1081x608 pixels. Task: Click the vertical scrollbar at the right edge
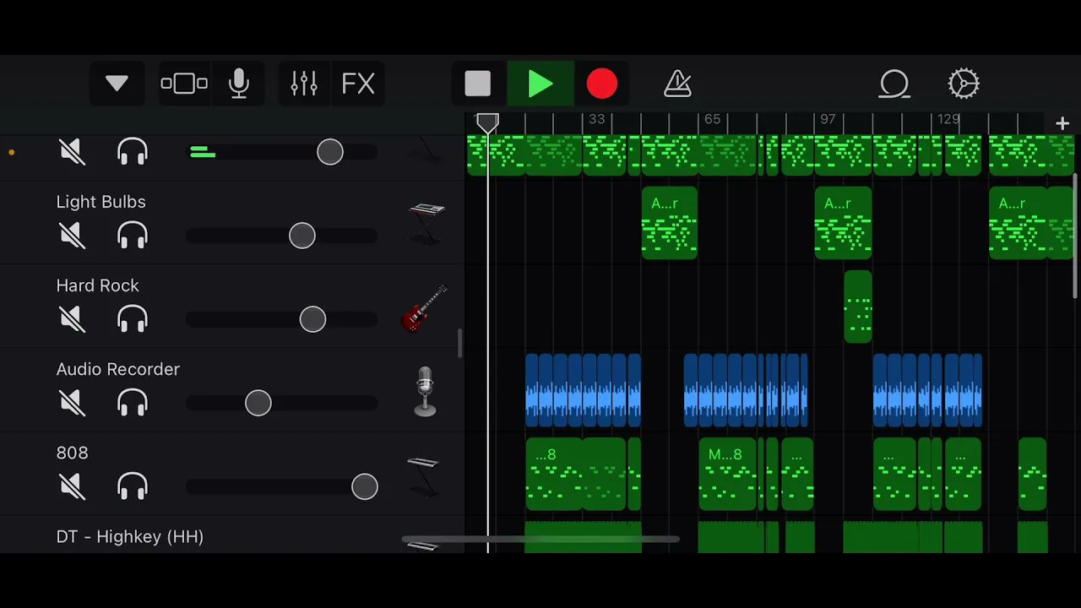click(1076, 236)
